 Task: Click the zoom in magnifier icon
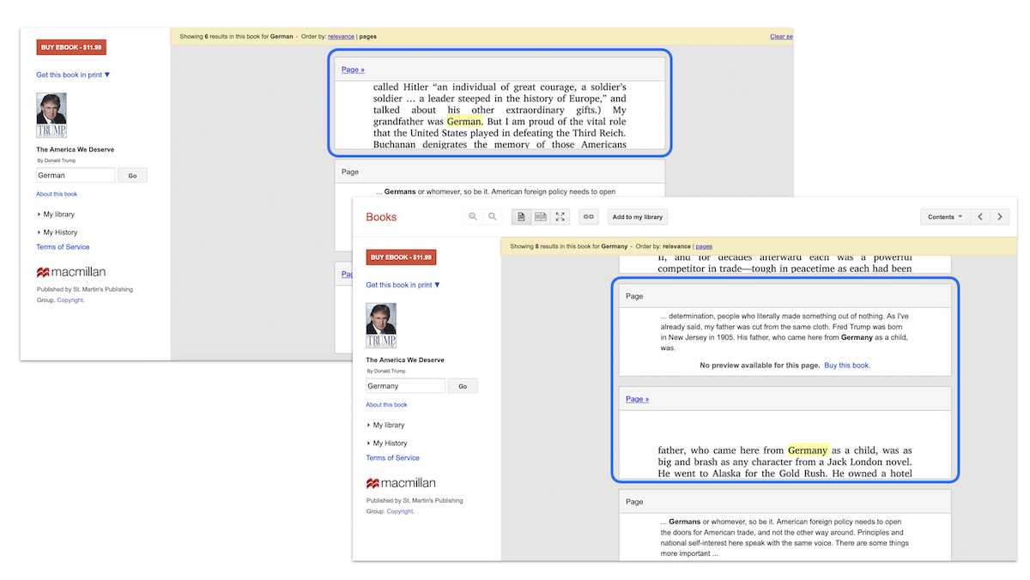[x=473, y=217]
